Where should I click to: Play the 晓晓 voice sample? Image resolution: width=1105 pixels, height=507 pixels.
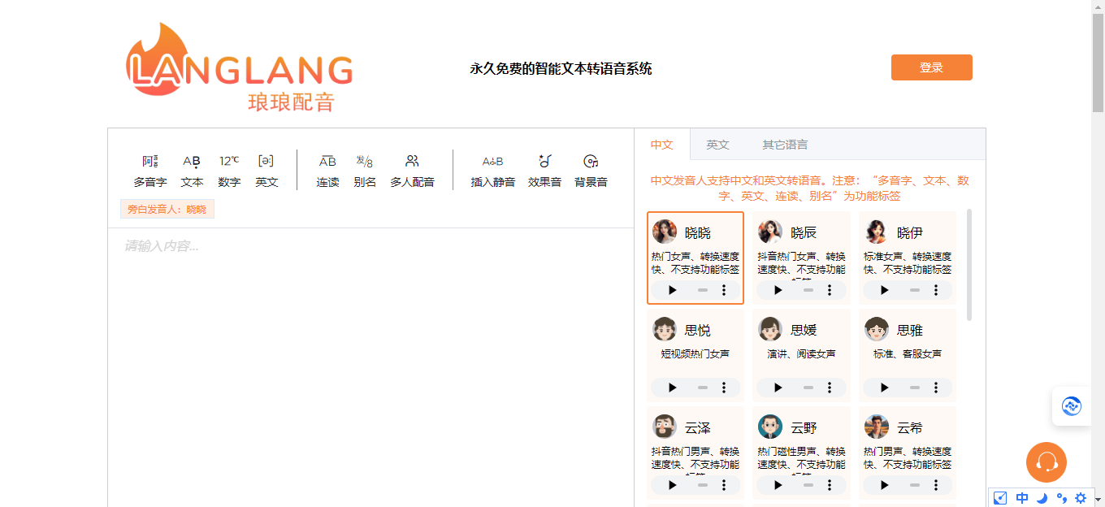coord(673,290)
